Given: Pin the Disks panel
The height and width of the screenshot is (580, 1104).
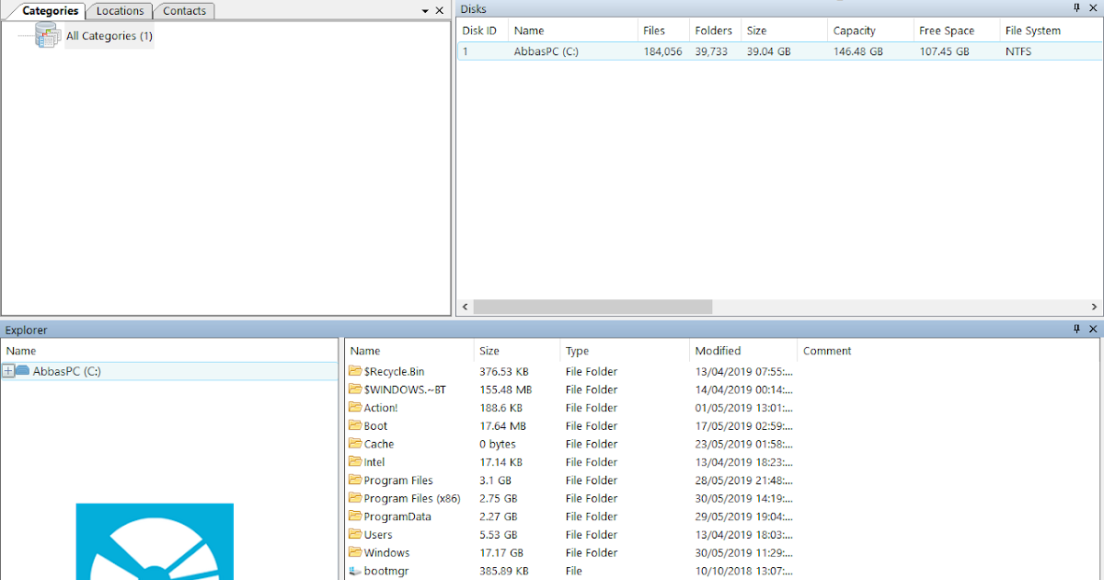Looking at the screenshot, I should [x=1077, y=8].
